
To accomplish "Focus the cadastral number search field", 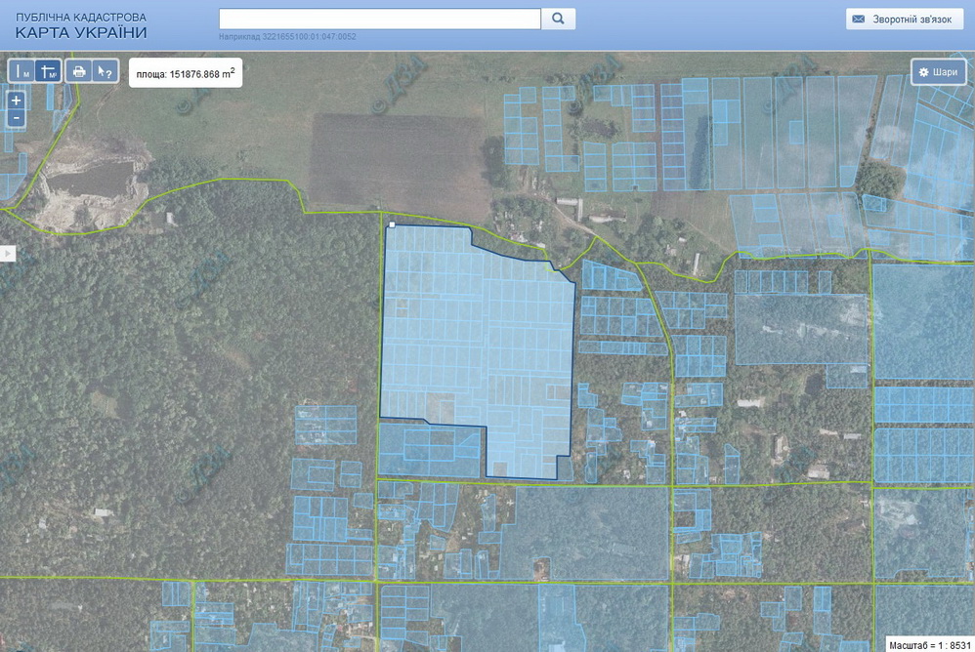I will 379,19.
